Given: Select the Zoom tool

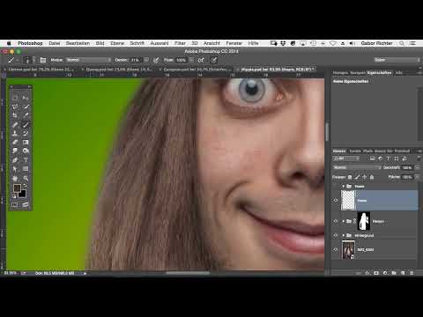Looking at the screenshot, I should 26,178.
